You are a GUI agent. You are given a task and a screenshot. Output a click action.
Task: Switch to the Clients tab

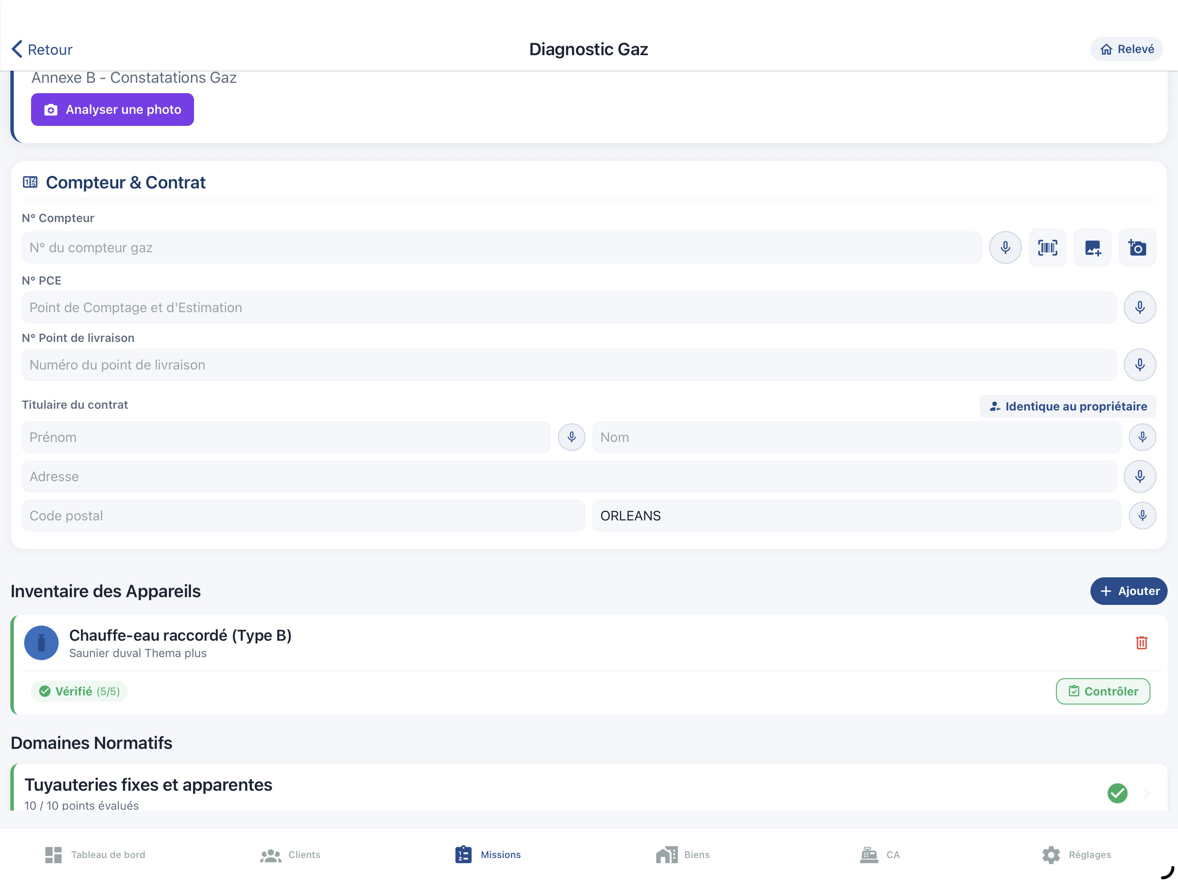click(x=290, y=855)
